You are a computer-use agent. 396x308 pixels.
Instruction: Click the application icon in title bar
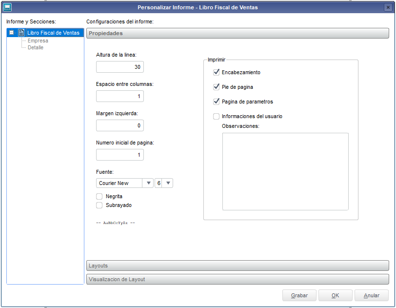[7, 7]
